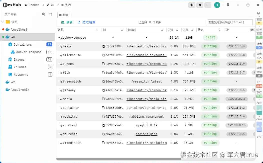This screenshot has height=163, width=263.
Task: Toggle the dark/light theme icon
Action: (192, 5)
